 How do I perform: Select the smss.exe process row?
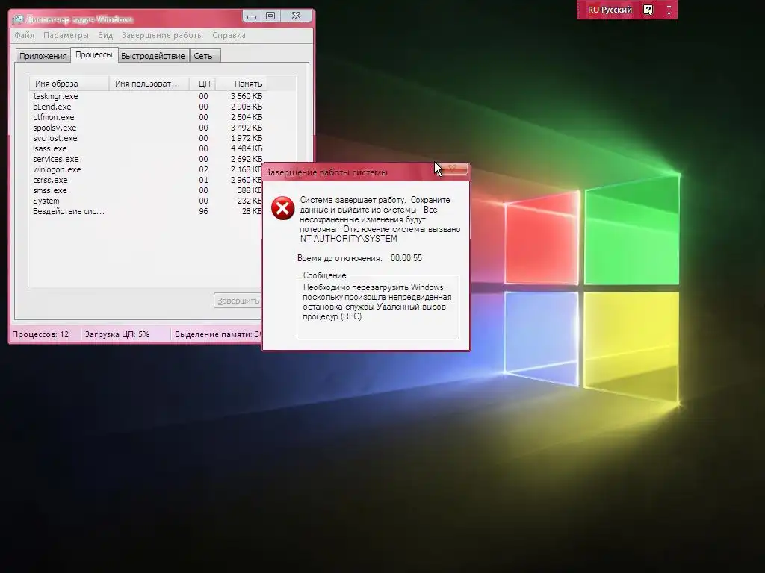click(146, 190)
